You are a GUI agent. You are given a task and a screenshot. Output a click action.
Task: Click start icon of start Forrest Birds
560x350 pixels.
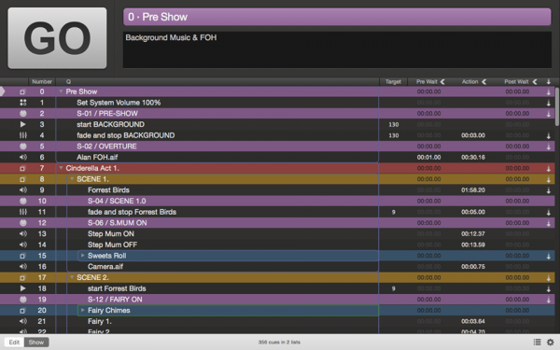pyautogui.click(x=22, y=288)
